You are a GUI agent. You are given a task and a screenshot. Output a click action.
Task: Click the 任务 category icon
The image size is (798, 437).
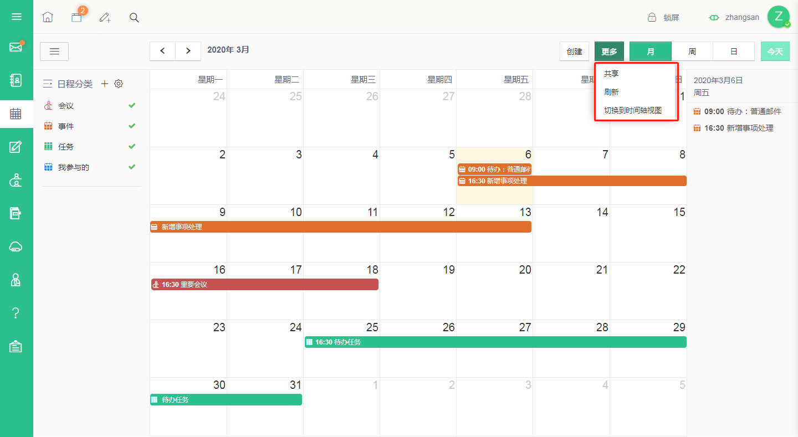(48, 146)
